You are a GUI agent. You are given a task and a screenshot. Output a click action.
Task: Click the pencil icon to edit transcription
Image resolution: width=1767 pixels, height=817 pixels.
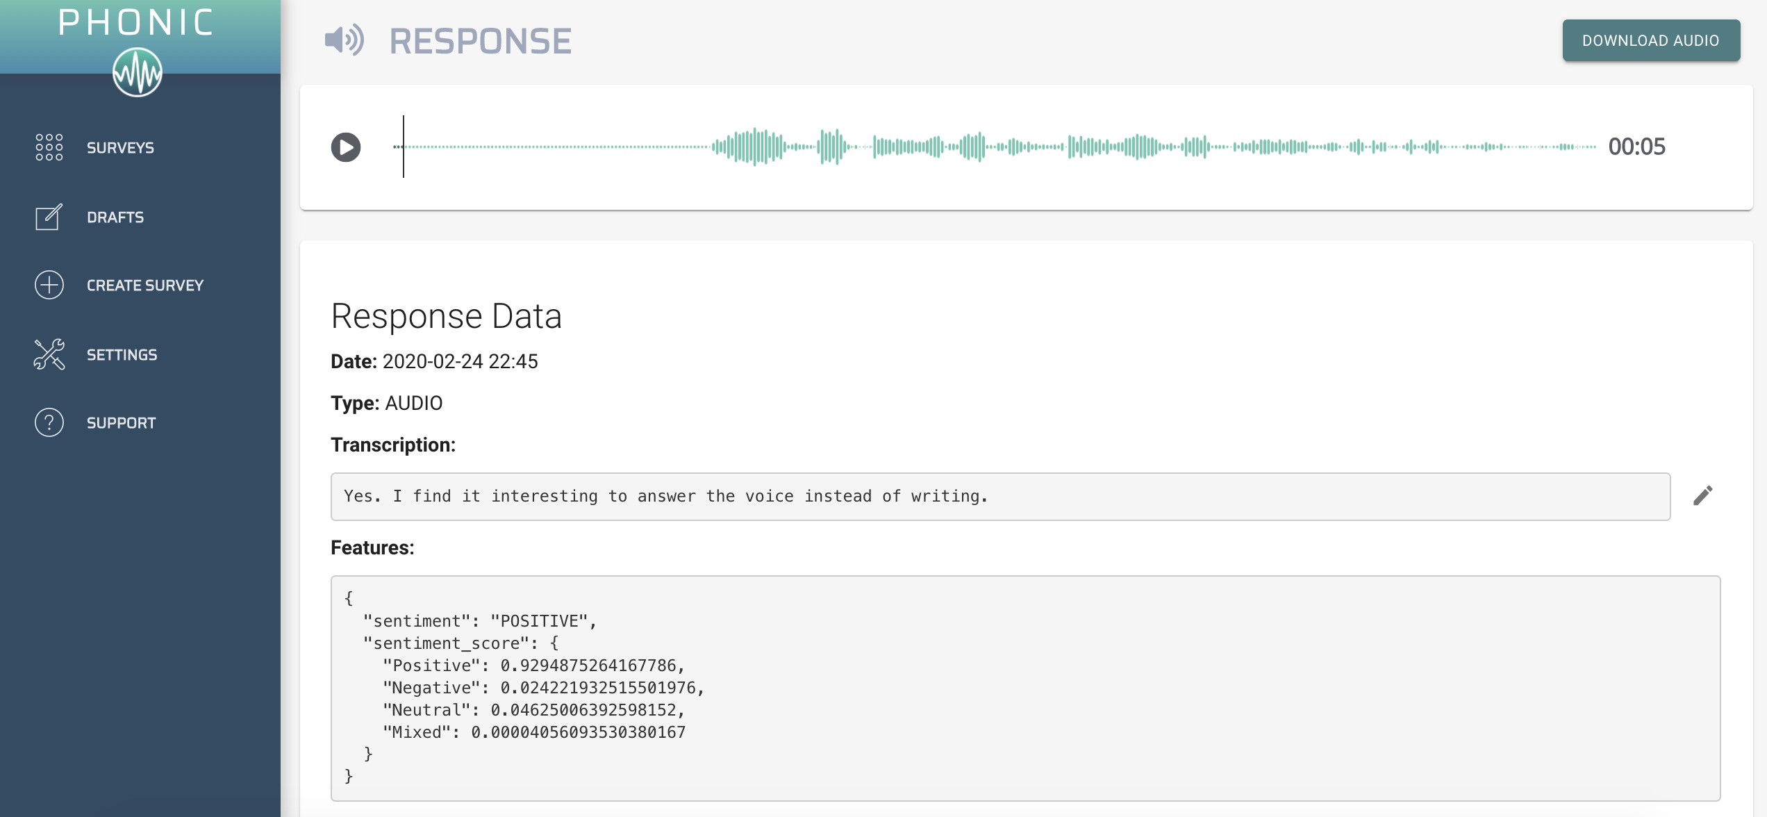(1704, 495)
